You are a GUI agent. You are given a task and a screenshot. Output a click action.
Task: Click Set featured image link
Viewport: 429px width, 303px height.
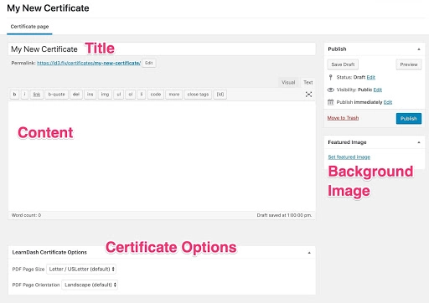click(349, 157)
